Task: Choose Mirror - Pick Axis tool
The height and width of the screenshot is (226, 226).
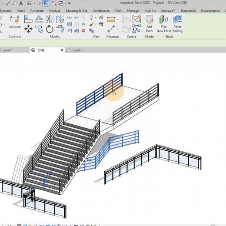Action: pyautogui.click(x=49, y=19)
